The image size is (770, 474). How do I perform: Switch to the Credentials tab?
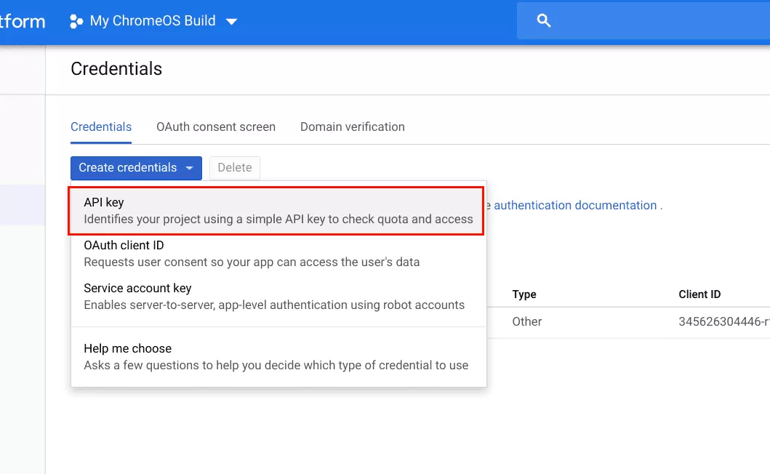[101, 126]
